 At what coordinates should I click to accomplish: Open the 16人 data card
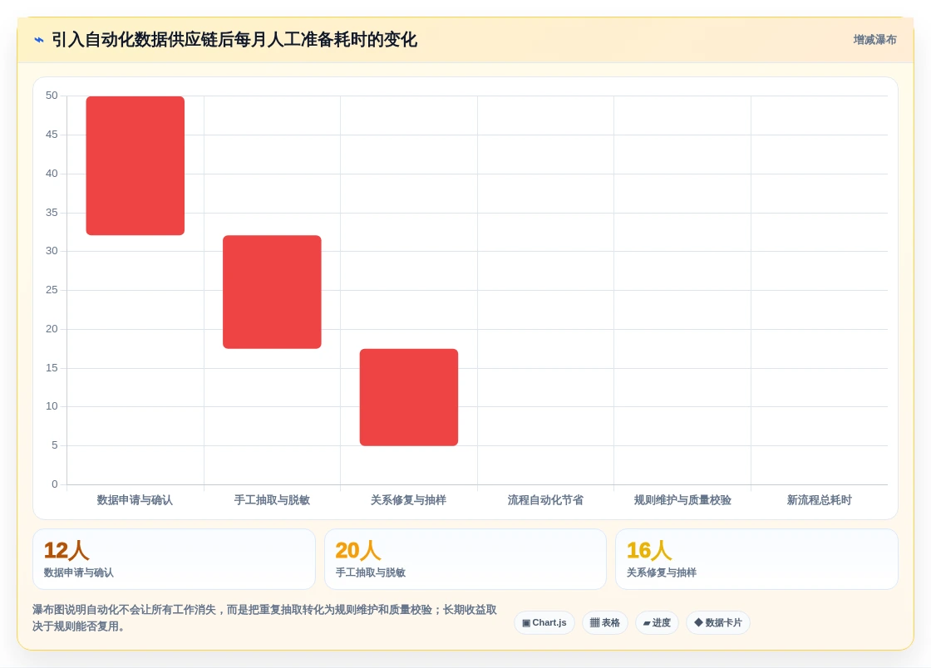point(757,559)
